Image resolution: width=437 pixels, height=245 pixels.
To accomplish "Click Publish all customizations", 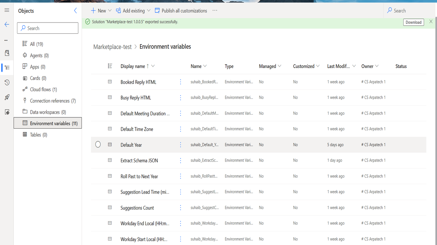I will pyautogui.click(x=181, y=11).
